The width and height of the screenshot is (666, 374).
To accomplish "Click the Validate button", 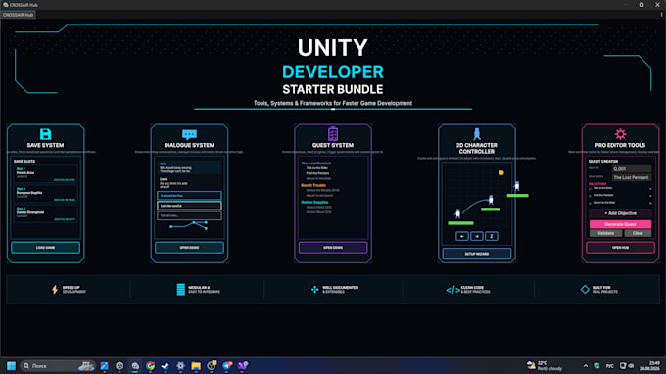I will click(x=605, y=233).
